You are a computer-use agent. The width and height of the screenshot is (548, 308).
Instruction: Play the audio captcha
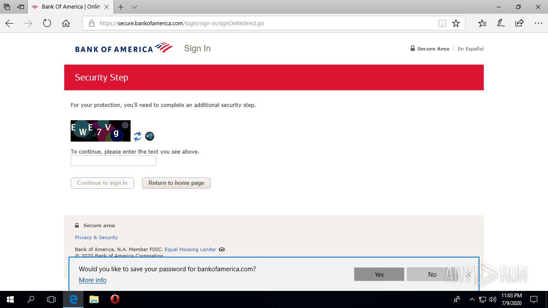pos(149,136)
